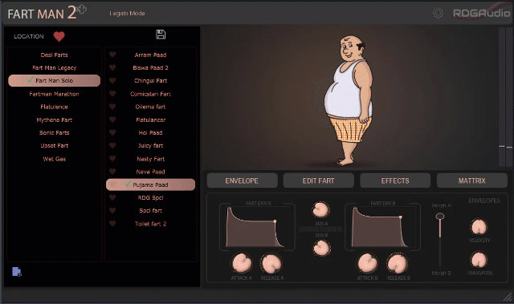This screenshot has width=514, height=304.
Task: Click the SUS A knob
Action: (321, 210)
